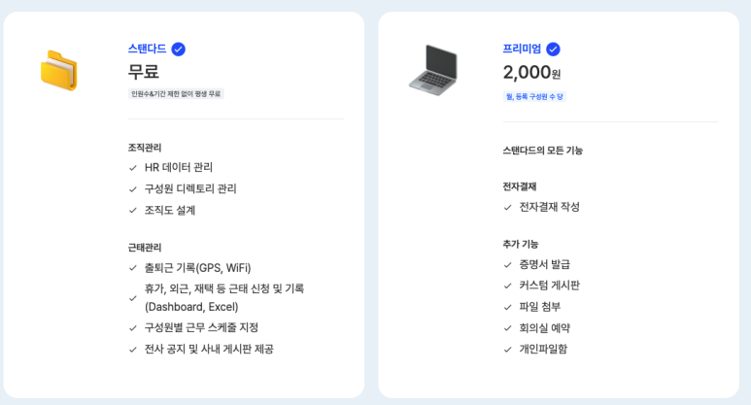Click checkmark beside HR 데이터 관리

[133, 168]
